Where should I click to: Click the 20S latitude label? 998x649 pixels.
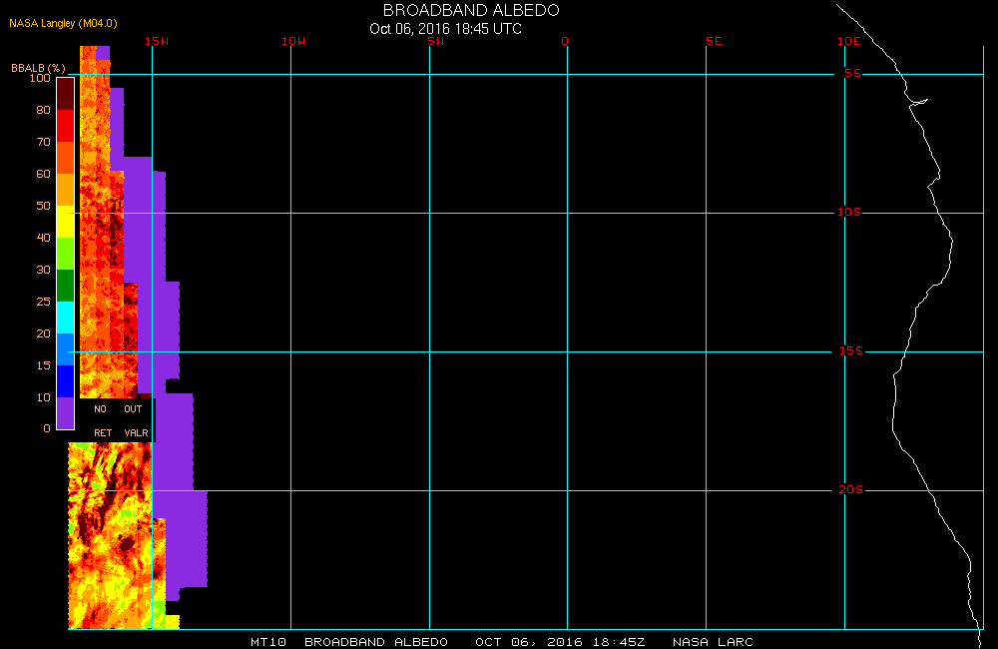(851, 490)
